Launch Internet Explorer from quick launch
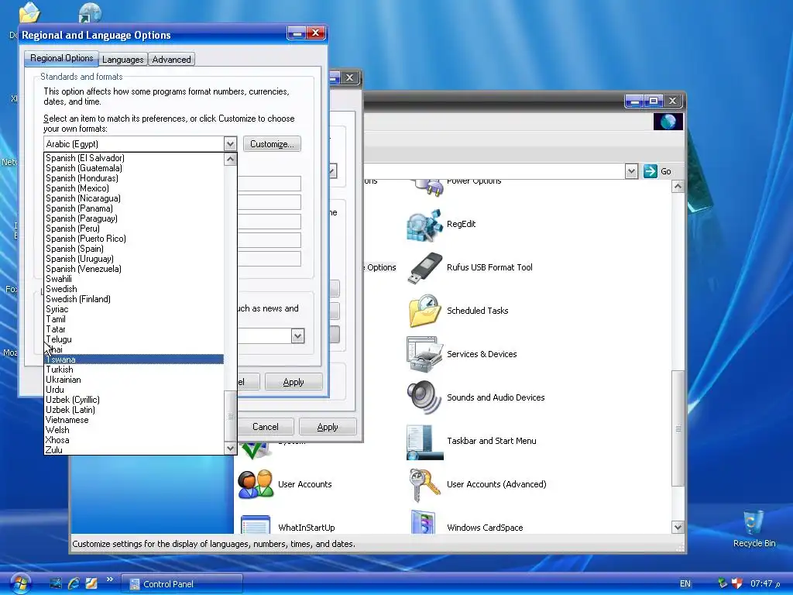Screen dimensions: 793x595 tap(74, 583)
